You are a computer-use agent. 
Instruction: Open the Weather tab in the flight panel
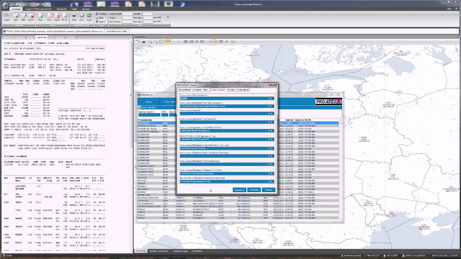(x=60, y=37)
